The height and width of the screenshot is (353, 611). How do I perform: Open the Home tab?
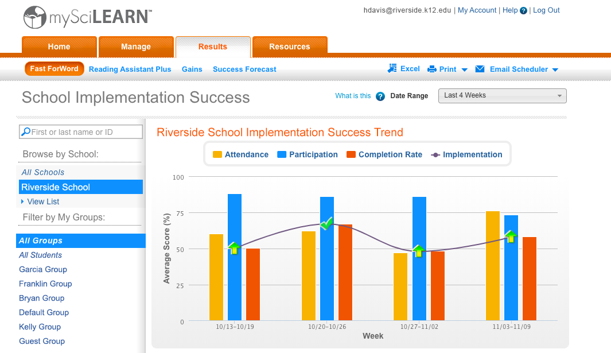(x=59, y=47)
